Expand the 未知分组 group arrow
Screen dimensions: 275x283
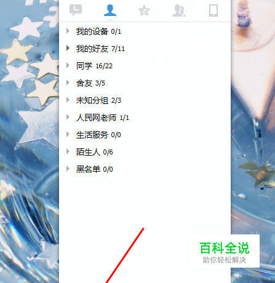click(x=68, y=100)
